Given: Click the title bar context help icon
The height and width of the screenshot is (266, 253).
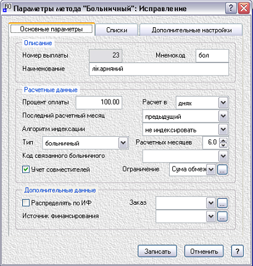Looking at the screenshot, I should tap(231, 9).
